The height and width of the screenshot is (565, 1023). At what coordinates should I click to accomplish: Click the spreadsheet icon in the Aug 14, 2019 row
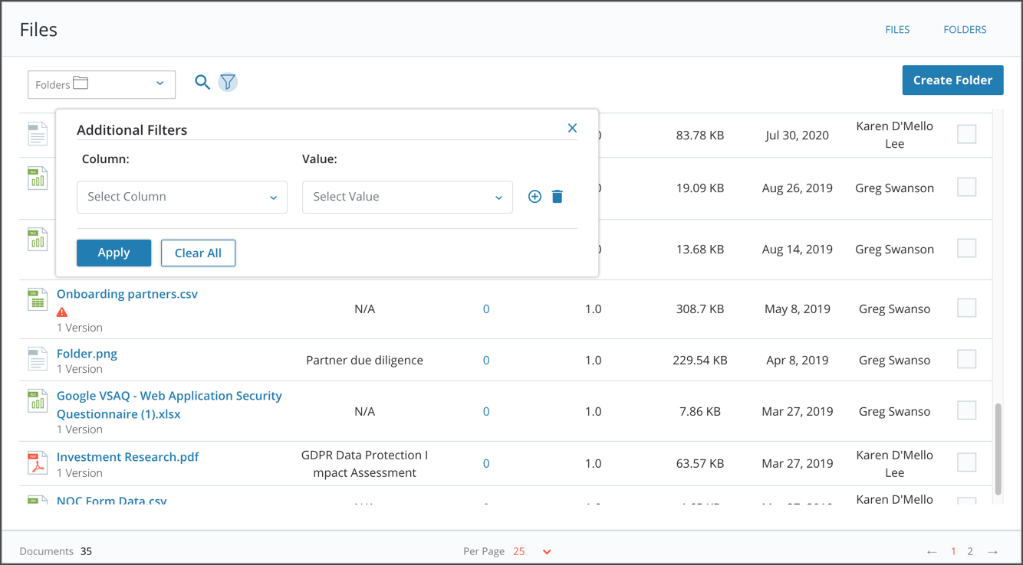point(38,239)
